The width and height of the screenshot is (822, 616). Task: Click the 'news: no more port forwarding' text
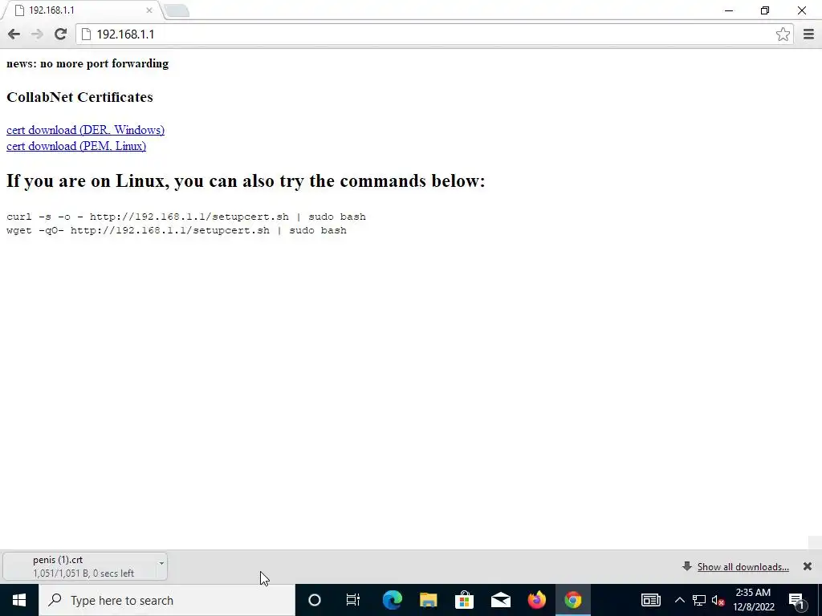click(x=87, y=63)
